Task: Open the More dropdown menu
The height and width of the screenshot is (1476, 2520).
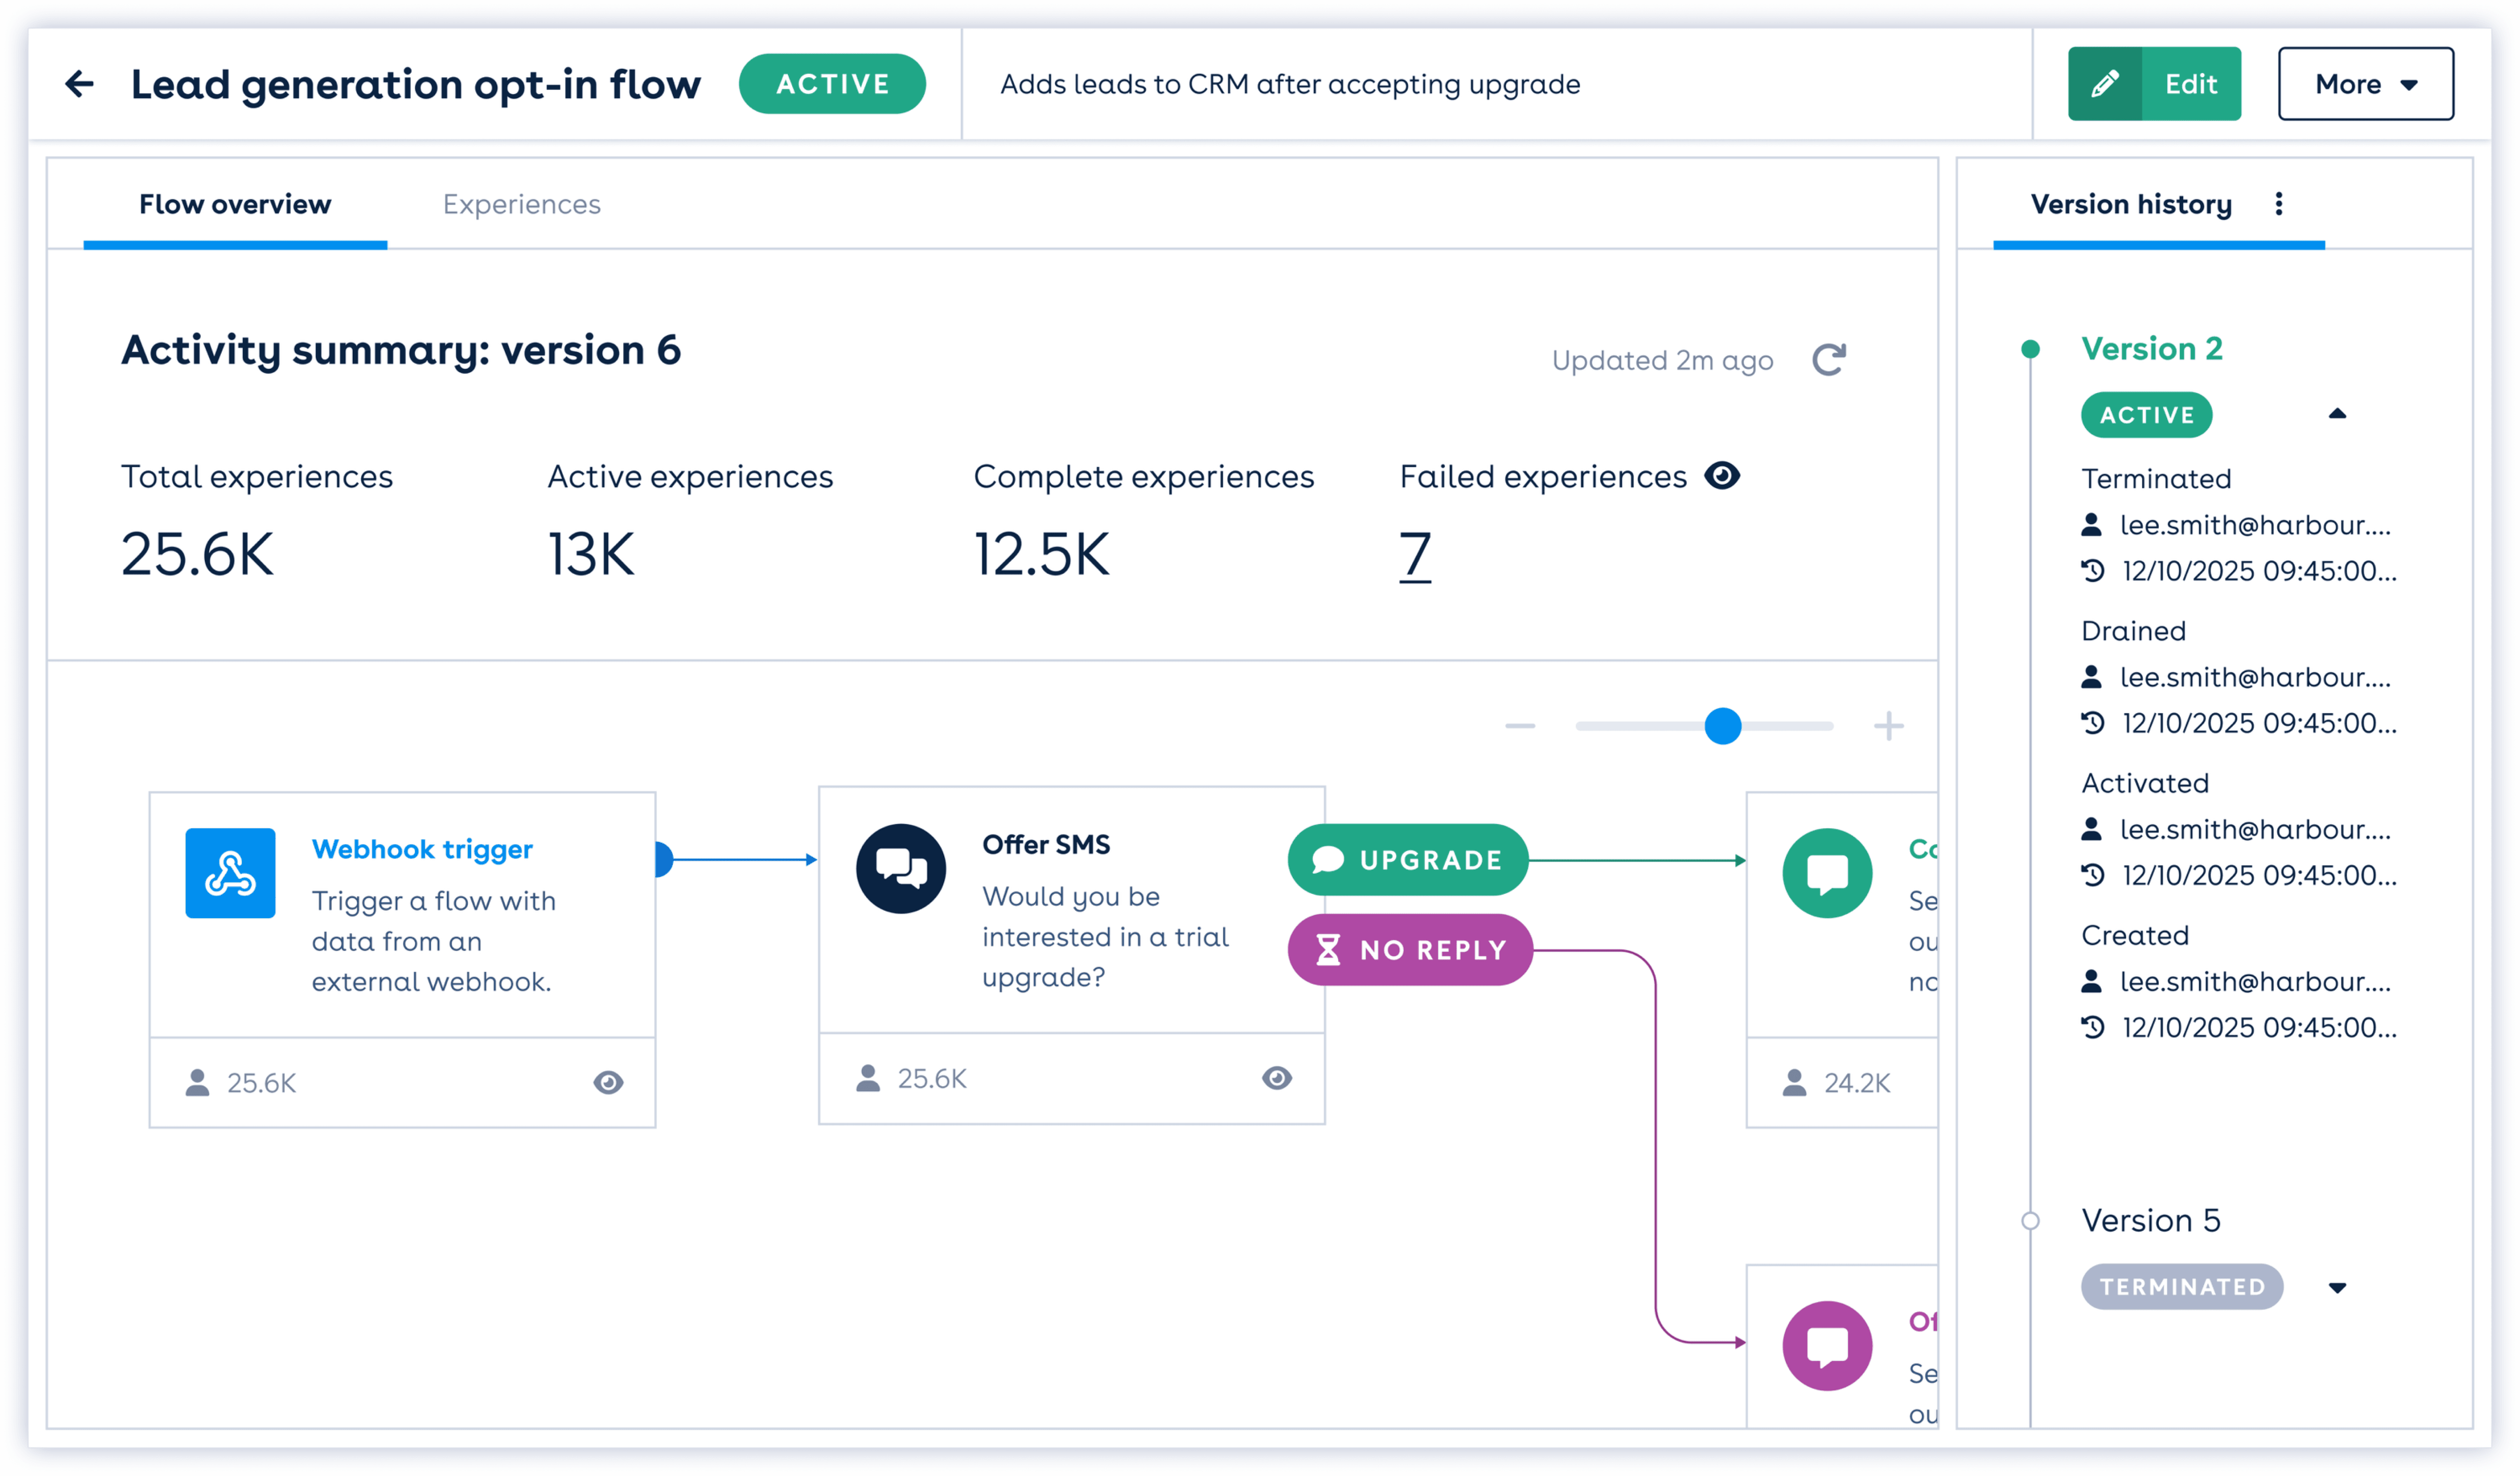Action: pos(2365,84)
